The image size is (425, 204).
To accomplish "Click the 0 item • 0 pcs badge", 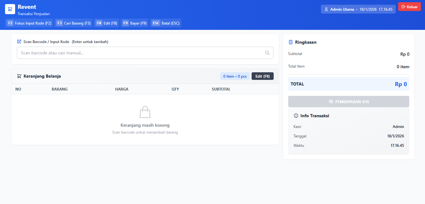I will tap(235, 76).
